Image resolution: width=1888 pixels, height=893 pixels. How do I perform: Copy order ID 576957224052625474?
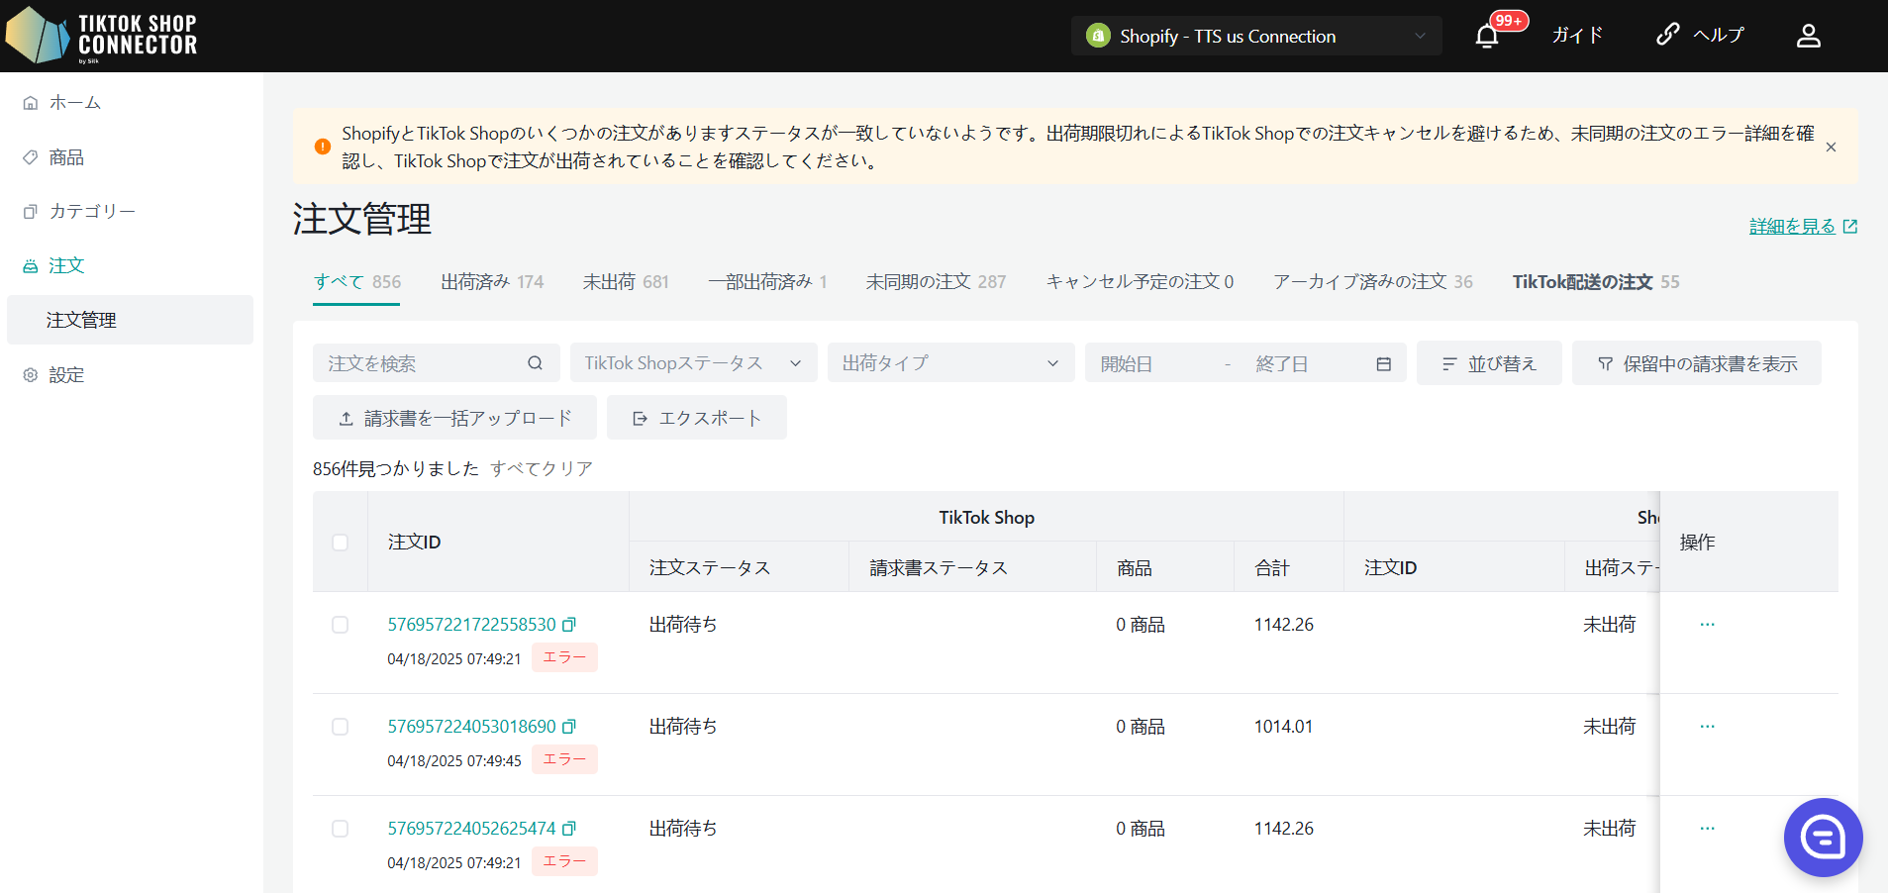pos(569,829)
